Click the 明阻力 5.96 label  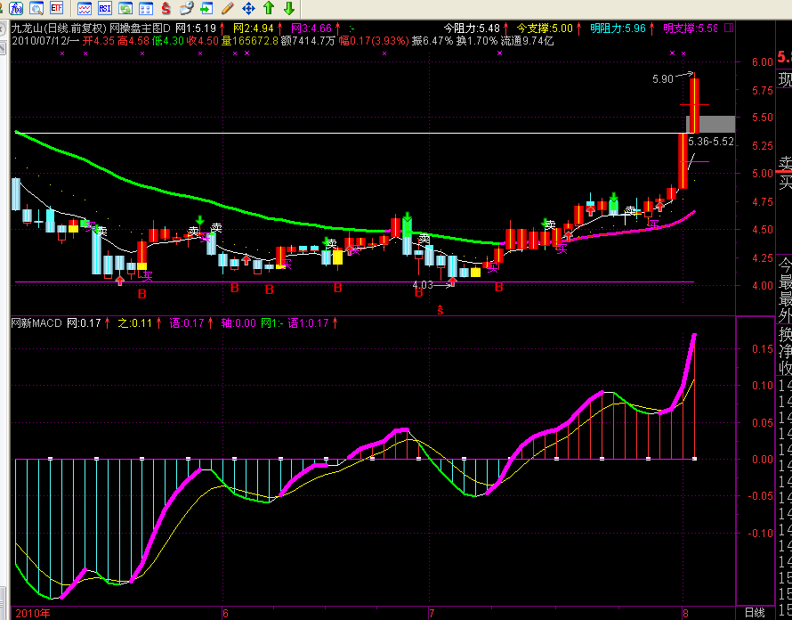[617, 28]
